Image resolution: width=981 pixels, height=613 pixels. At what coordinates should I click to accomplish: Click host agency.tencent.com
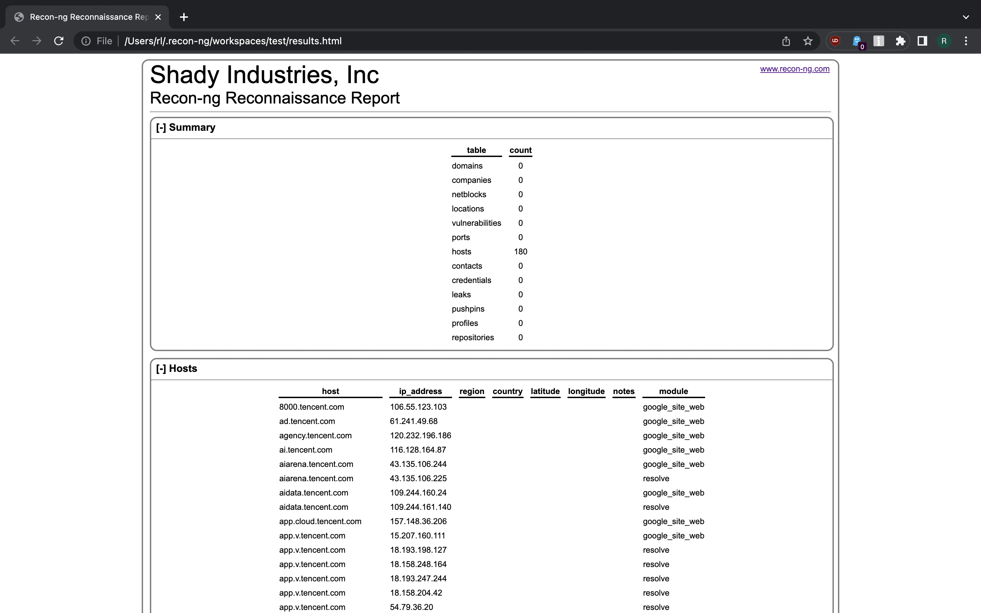315,436
